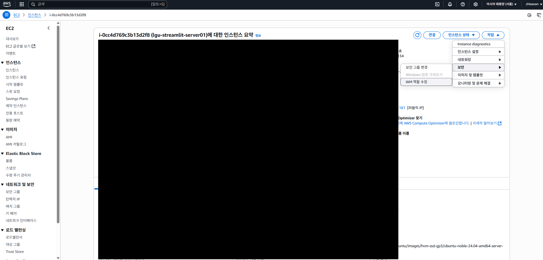Expand 보안 submenu
The width and height of the screenshot is (543, 260).
(x=478, y=67)
